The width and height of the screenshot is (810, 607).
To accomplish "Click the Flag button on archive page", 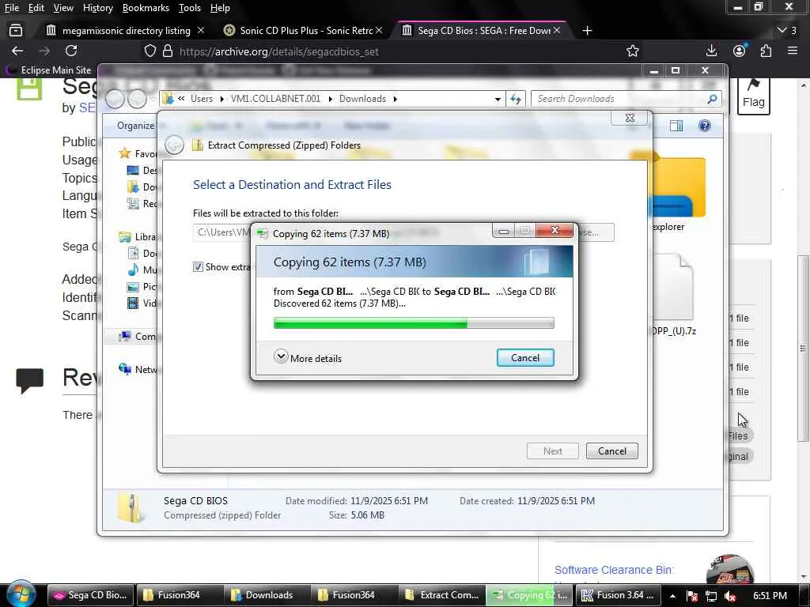I will click(753, 96).
